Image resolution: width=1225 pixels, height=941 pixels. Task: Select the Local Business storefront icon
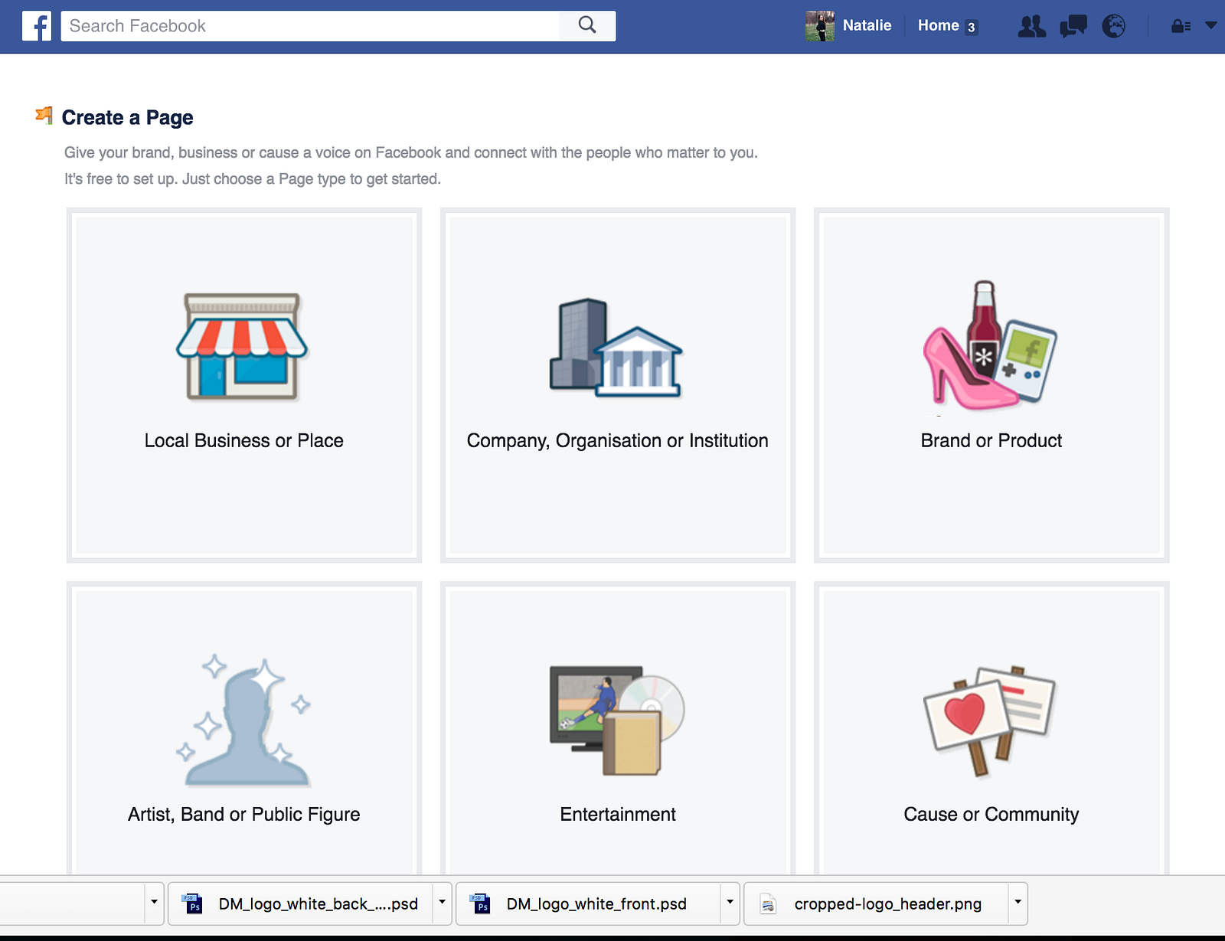pos(242,346)
